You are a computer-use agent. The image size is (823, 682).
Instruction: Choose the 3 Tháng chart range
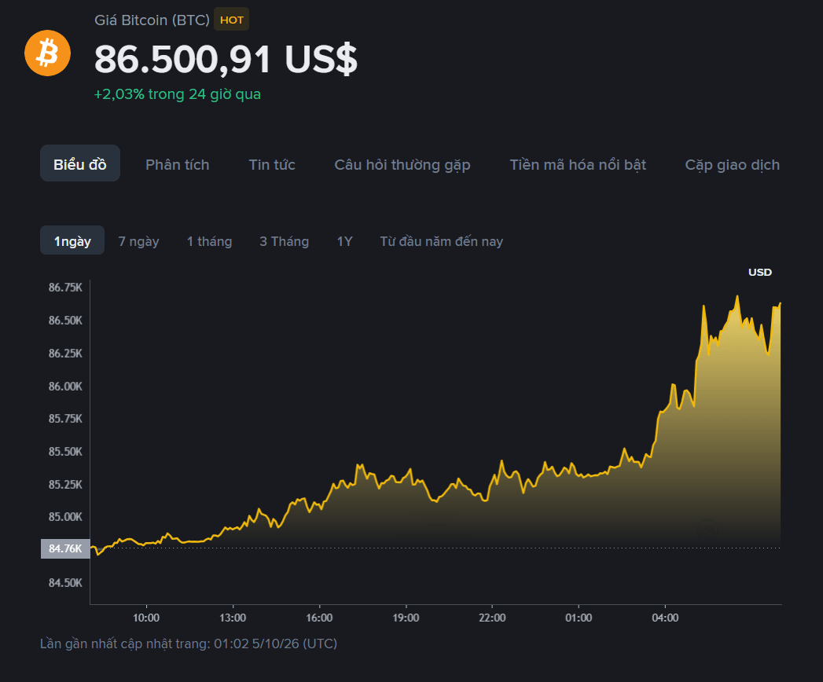click(x=285, y=241)
